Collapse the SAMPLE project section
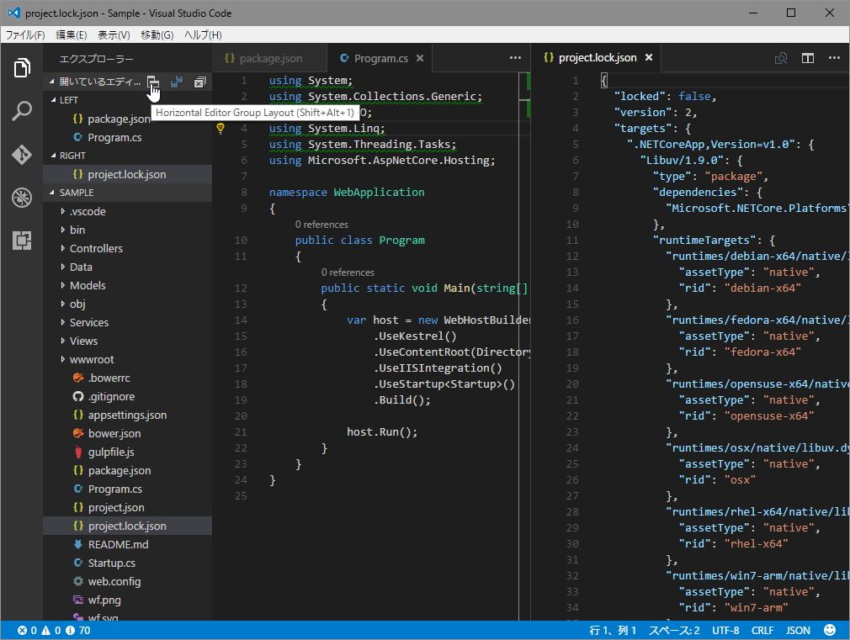Image resolution: width=850 pixels, height=640 pixels. pyautogui.click(x=77, y=193)
